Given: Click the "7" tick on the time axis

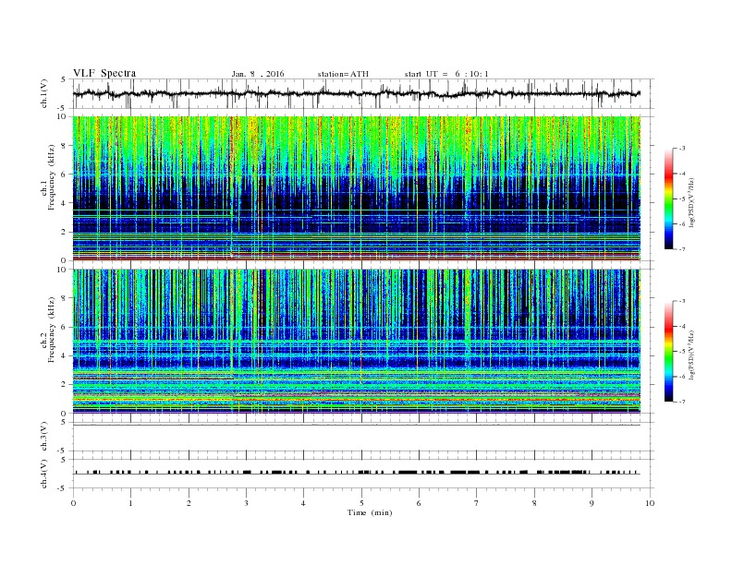Looking at the screenshot, I should (x=477, y=503).
